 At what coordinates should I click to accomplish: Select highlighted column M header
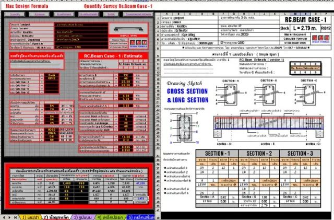coord(295,14)
